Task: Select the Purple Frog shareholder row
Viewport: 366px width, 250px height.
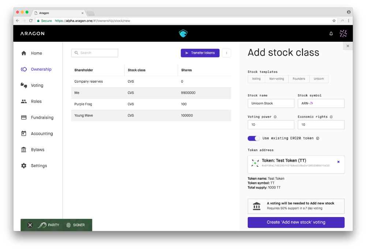Action: tap(151, 104)
